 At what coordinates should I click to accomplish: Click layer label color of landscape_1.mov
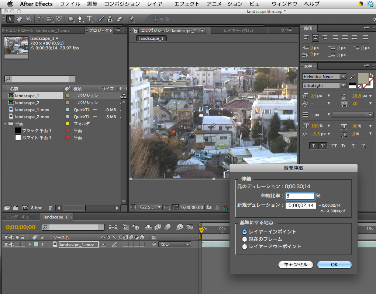[x=36, y=244]
